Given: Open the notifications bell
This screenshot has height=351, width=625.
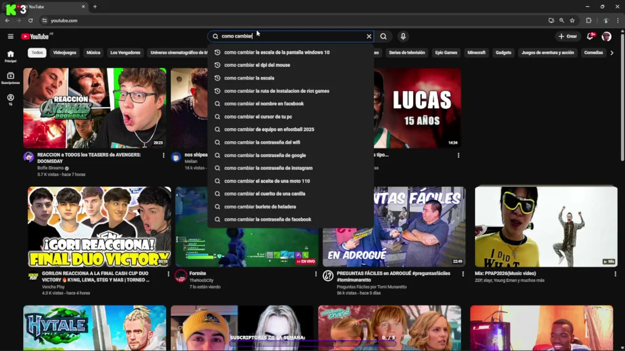Looking at the screenshot, I should click(x=590, y=36).
